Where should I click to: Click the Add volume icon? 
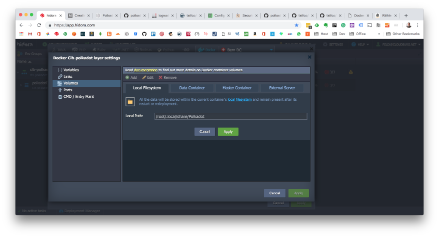tap(127, 77)
